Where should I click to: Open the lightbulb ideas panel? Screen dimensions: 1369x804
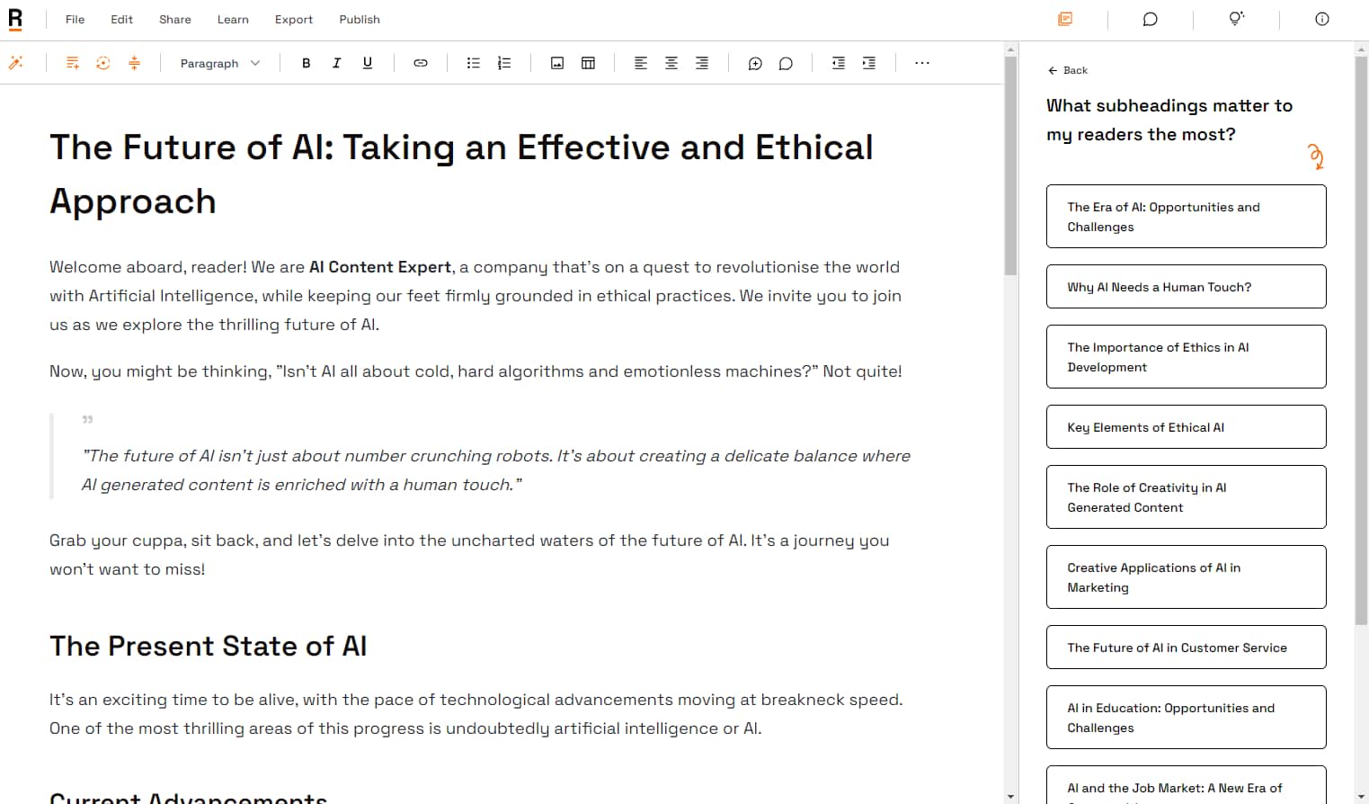[x=1235, y=19]
